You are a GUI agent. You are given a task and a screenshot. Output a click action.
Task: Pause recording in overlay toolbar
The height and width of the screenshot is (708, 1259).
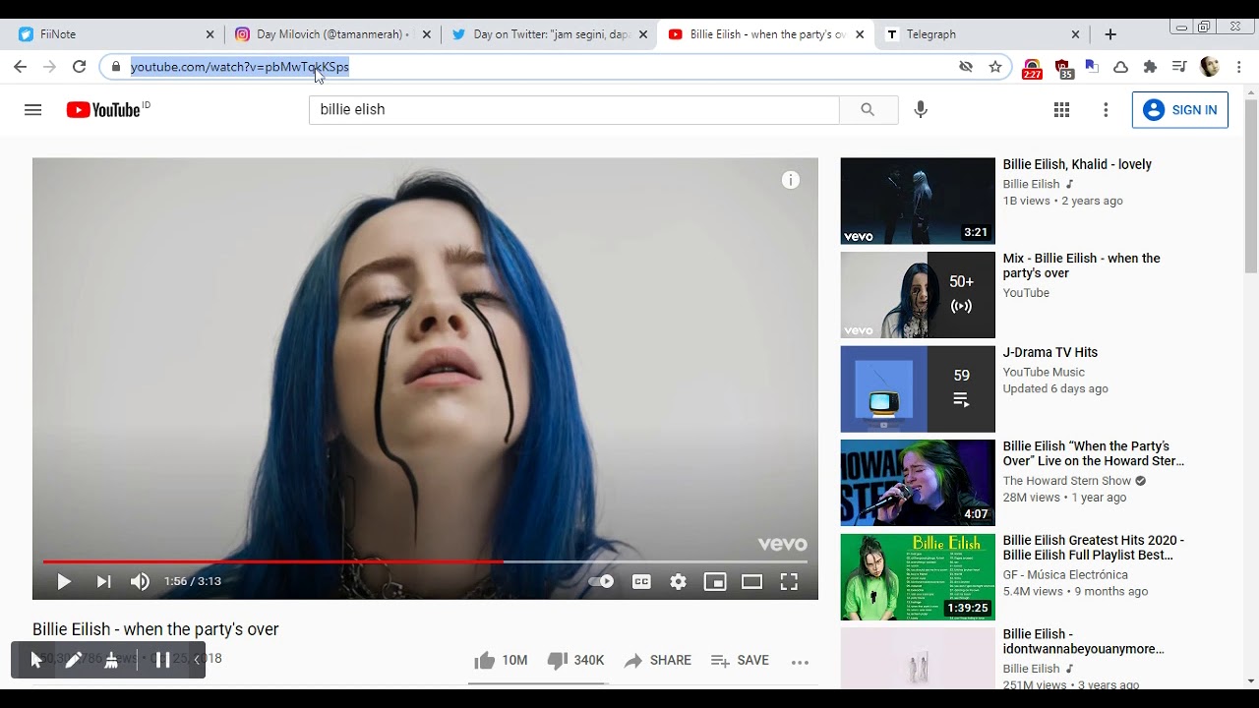tap(163, 660)
